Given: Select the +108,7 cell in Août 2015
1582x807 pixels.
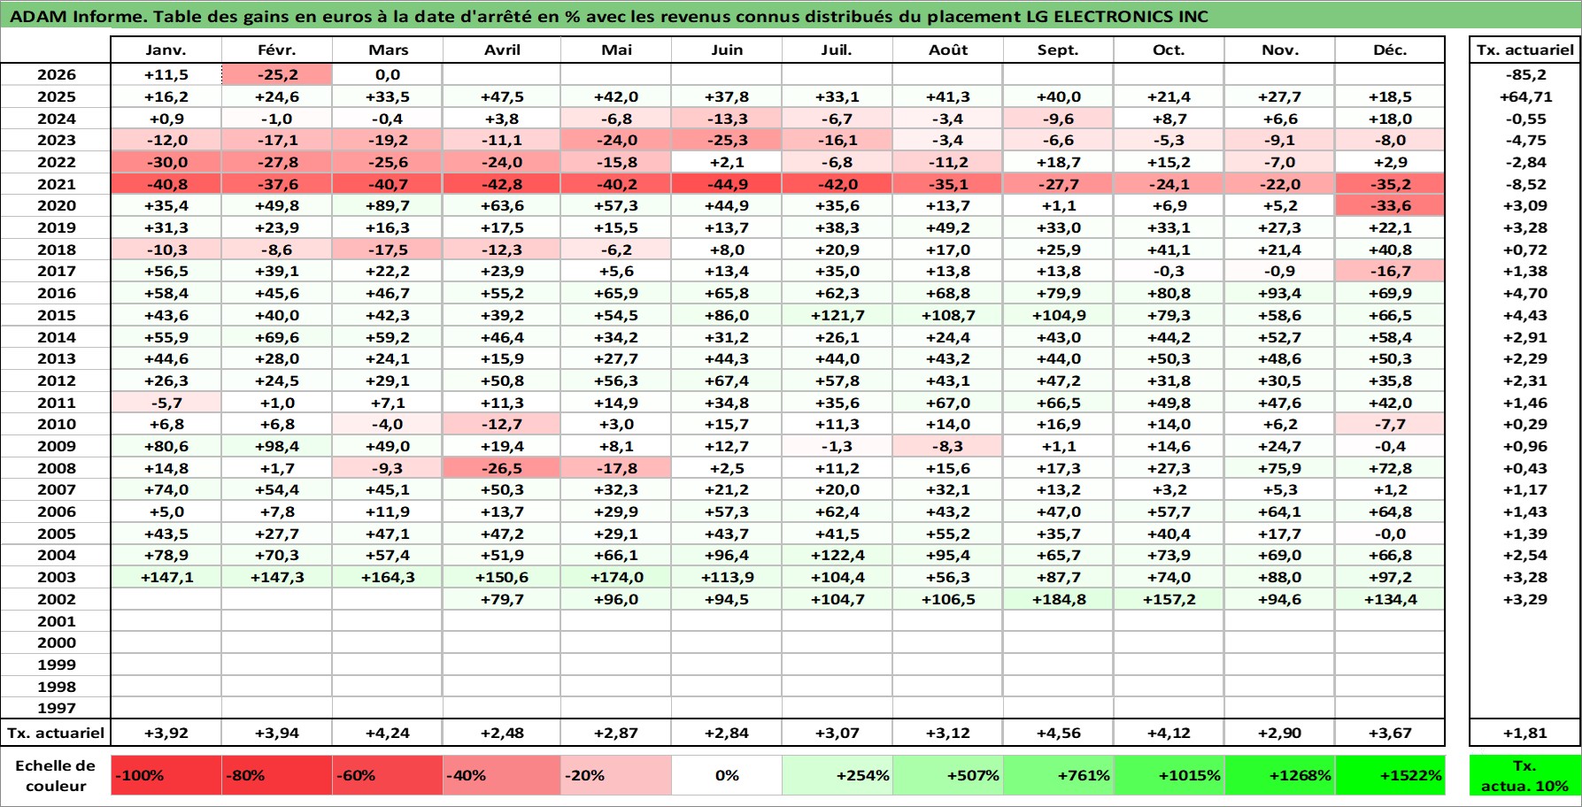Looking at the screenshot, I should (x=948, y=315).
